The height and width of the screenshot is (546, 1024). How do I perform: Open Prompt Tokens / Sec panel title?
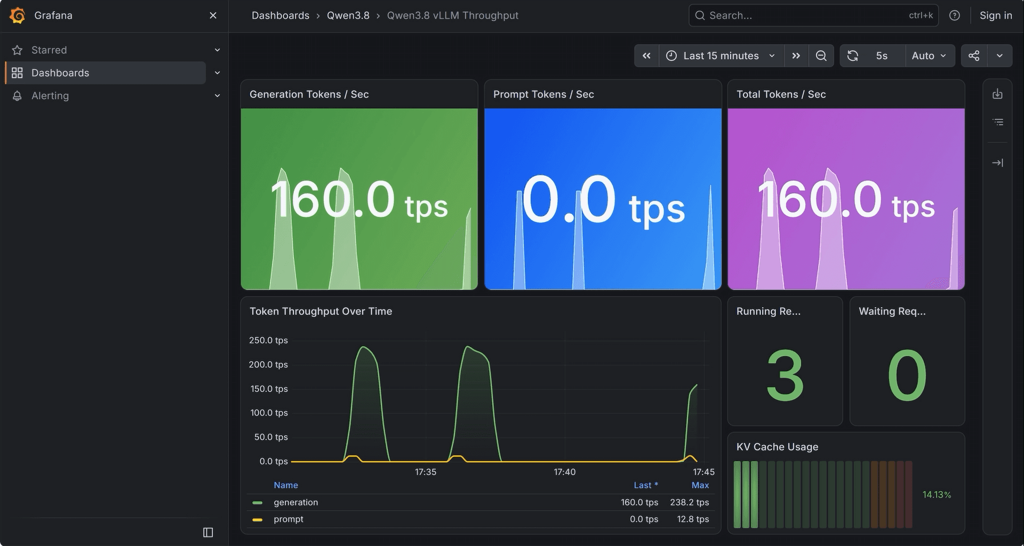(x=543, y=94)
